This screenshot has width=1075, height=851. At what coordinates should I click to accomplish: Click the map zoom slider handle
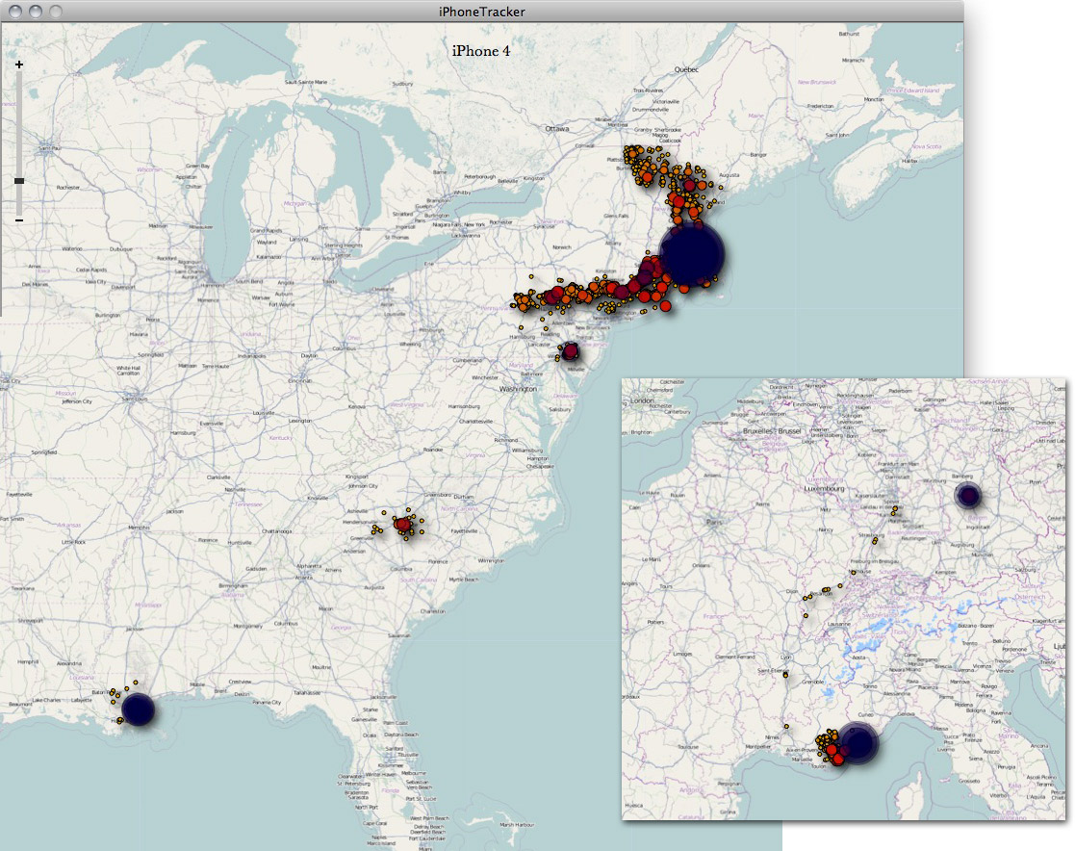(x=19, y=181)
